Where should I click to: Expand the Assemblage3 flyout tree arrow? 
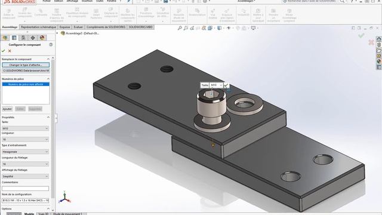(57, 33)
